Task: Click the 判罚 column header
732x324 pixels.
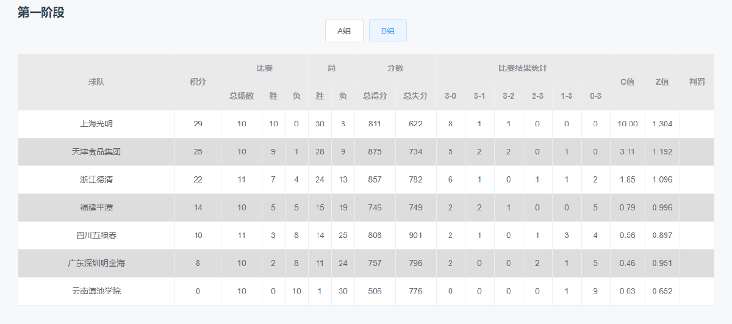Action: point(697,82)
